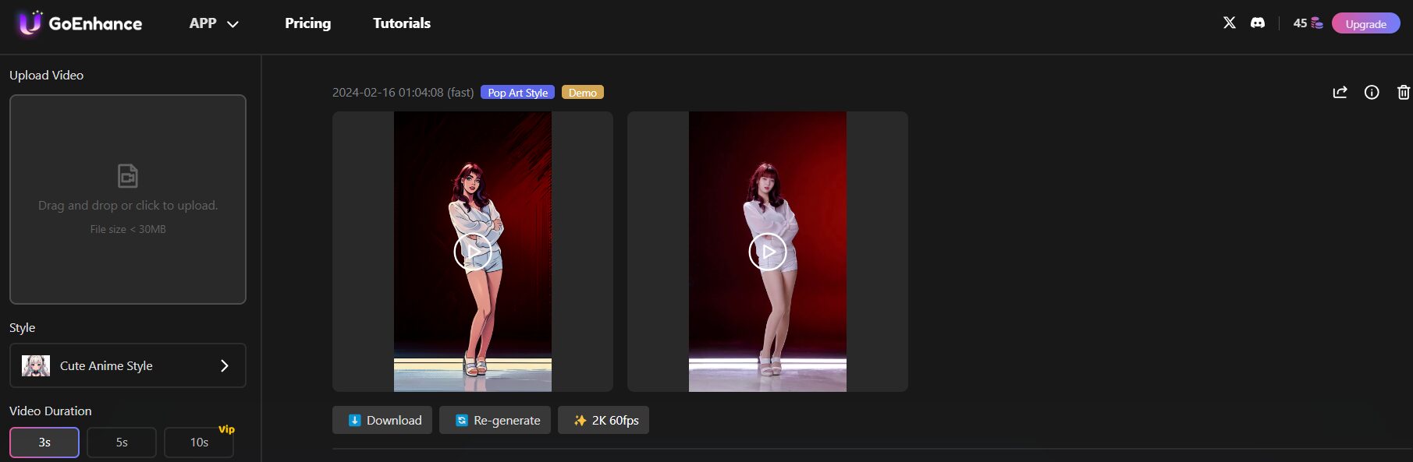The image size is (1413, 462).
Task: Show info for this generation
Action: pos(1372,93)
